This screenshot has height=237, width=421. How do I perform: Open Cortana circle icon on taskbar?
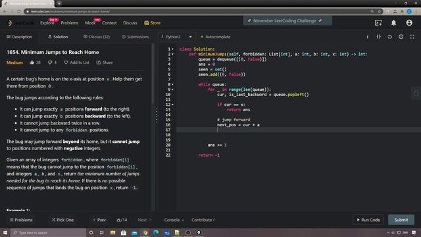pos(91,232)
